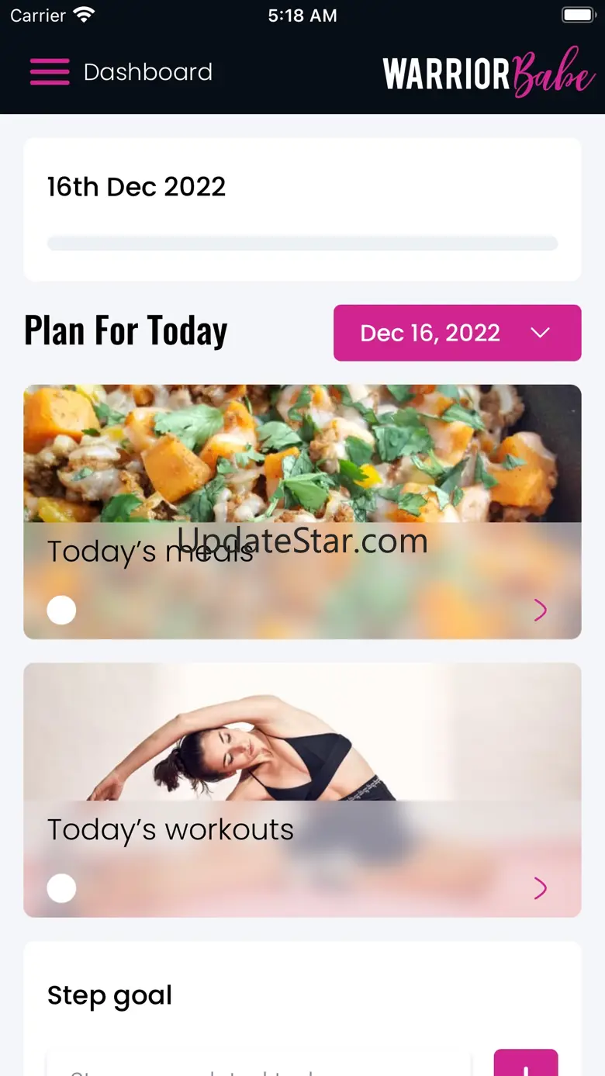This screenshot has width=605, height=1076.
Task: Open the hamburger menu next to Dashboard
Action: click(50, 72)
